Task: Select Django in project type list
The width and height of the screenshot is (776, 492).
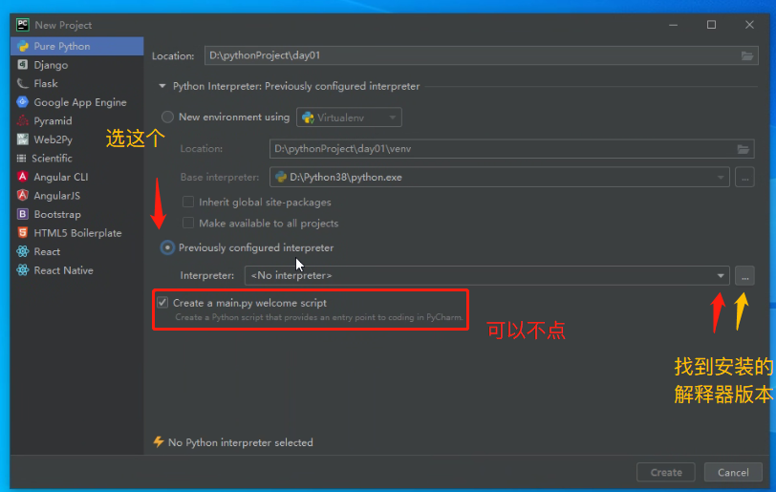Action: (x=76, y=65)
